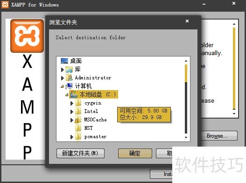Screen dimensions: 246x183
Task: Click the folder tree scroll down arrow
Action: 186,138
